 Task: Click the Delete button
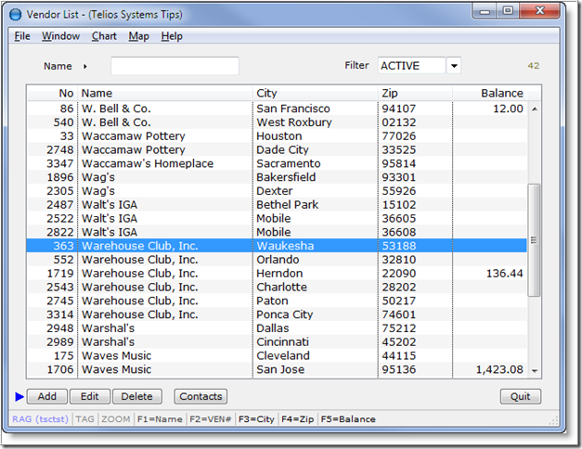coord(136,397)
